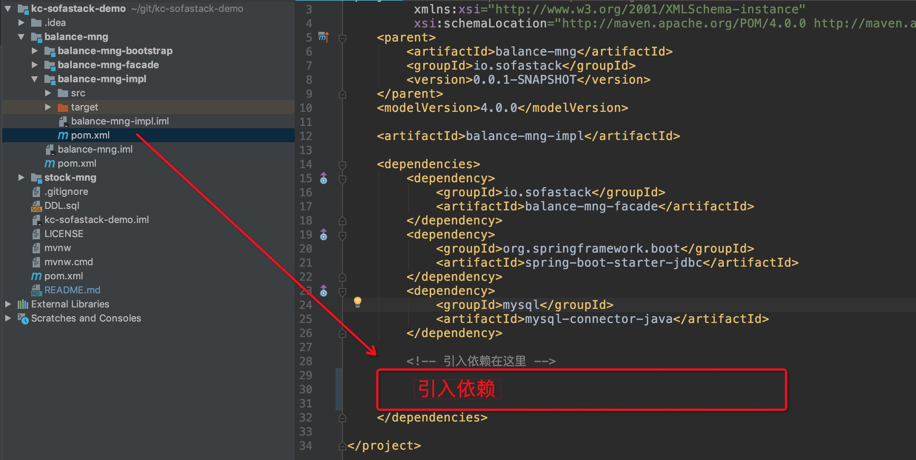Click the dependency gutter icon on line 19
Viewport: 916px width, 460px height.
point(324,234)
